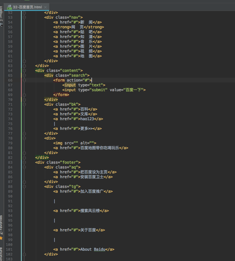Image resolution: width=235 pixels, height=261 pixels.
Task: Toggle fold marker at line 63
Action: pos(24,66)
